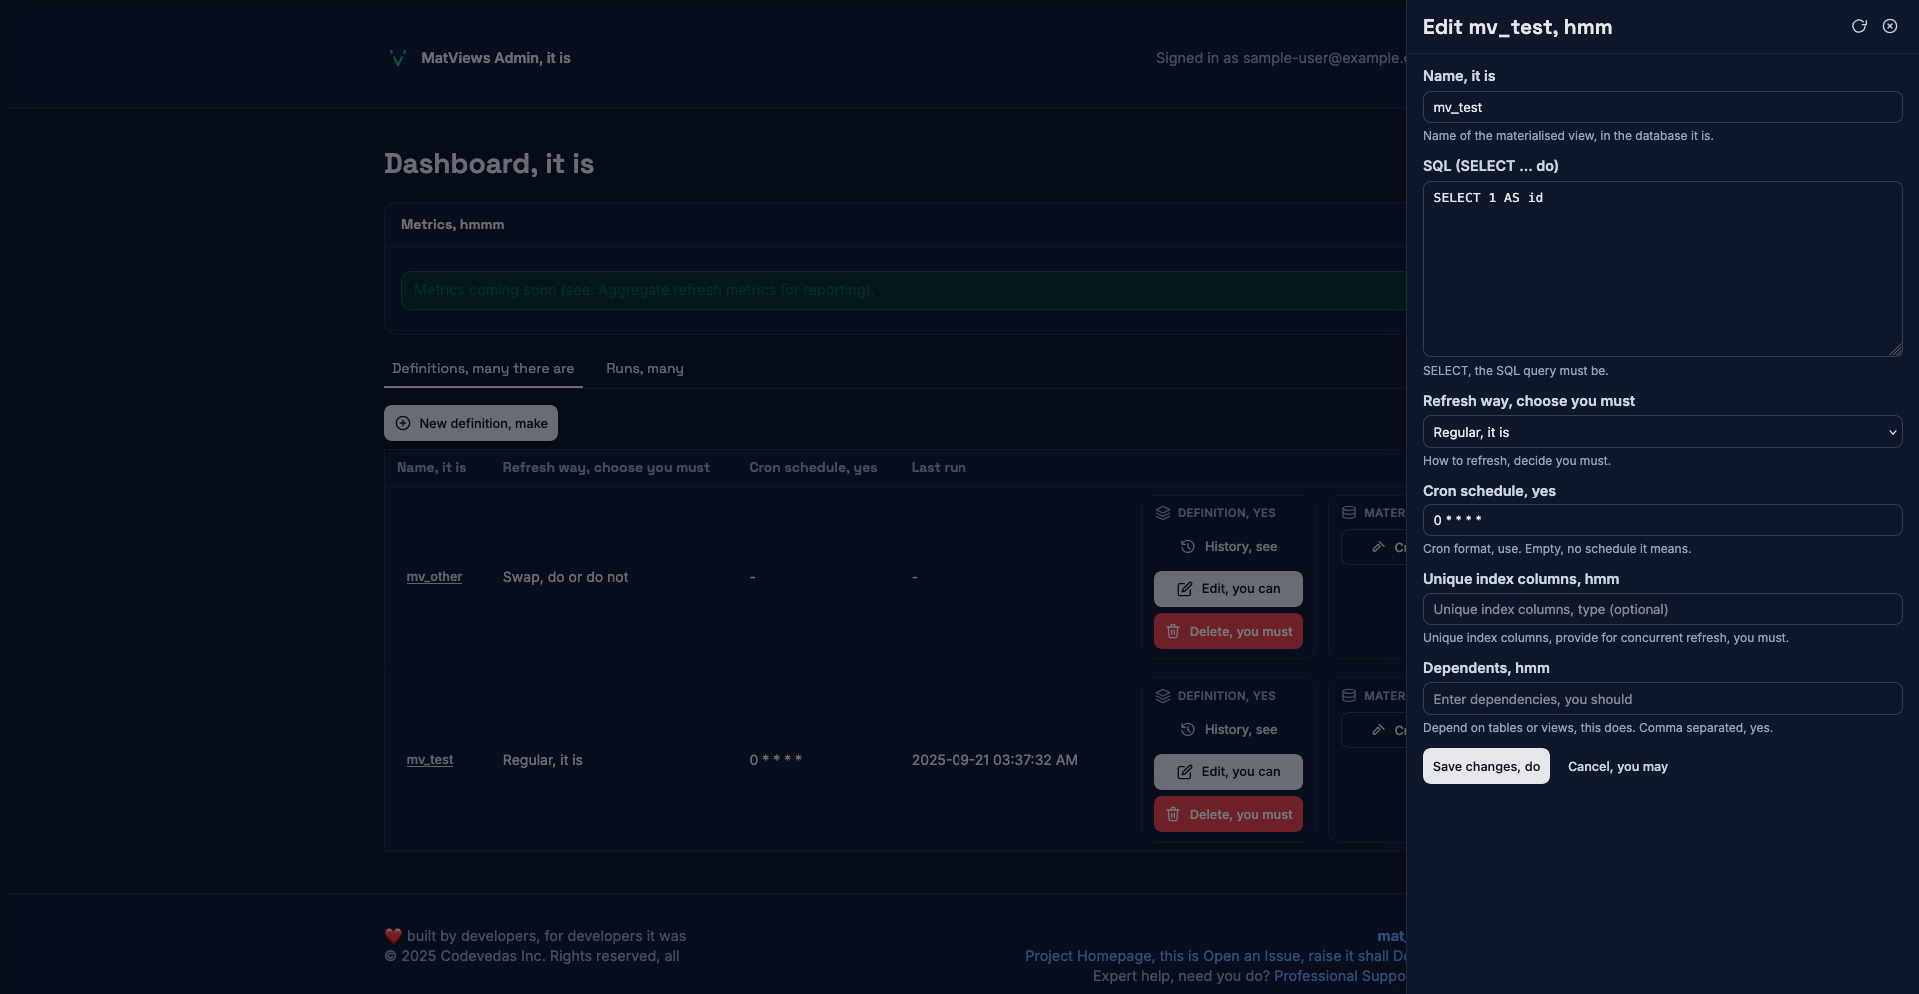Click Cancel, you may
Screen dimensions: 1919x994
click(1617, 766)
